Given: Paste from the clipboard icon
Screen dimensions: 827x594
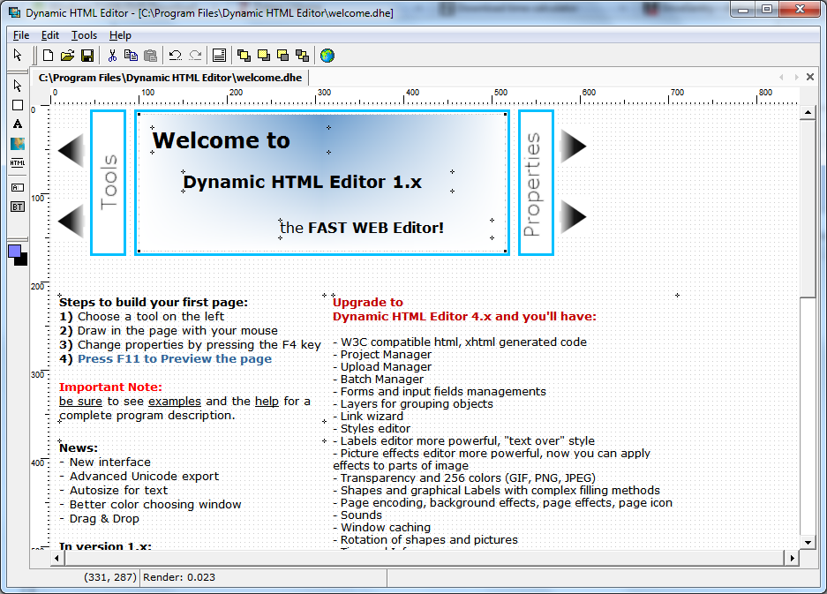Looking at the screenshot, I should click(151, 56).
